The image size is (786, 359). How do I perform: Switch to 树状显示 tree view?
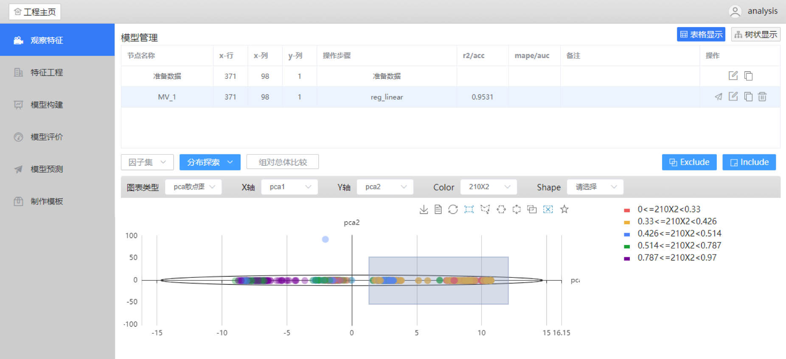point(755,35)
